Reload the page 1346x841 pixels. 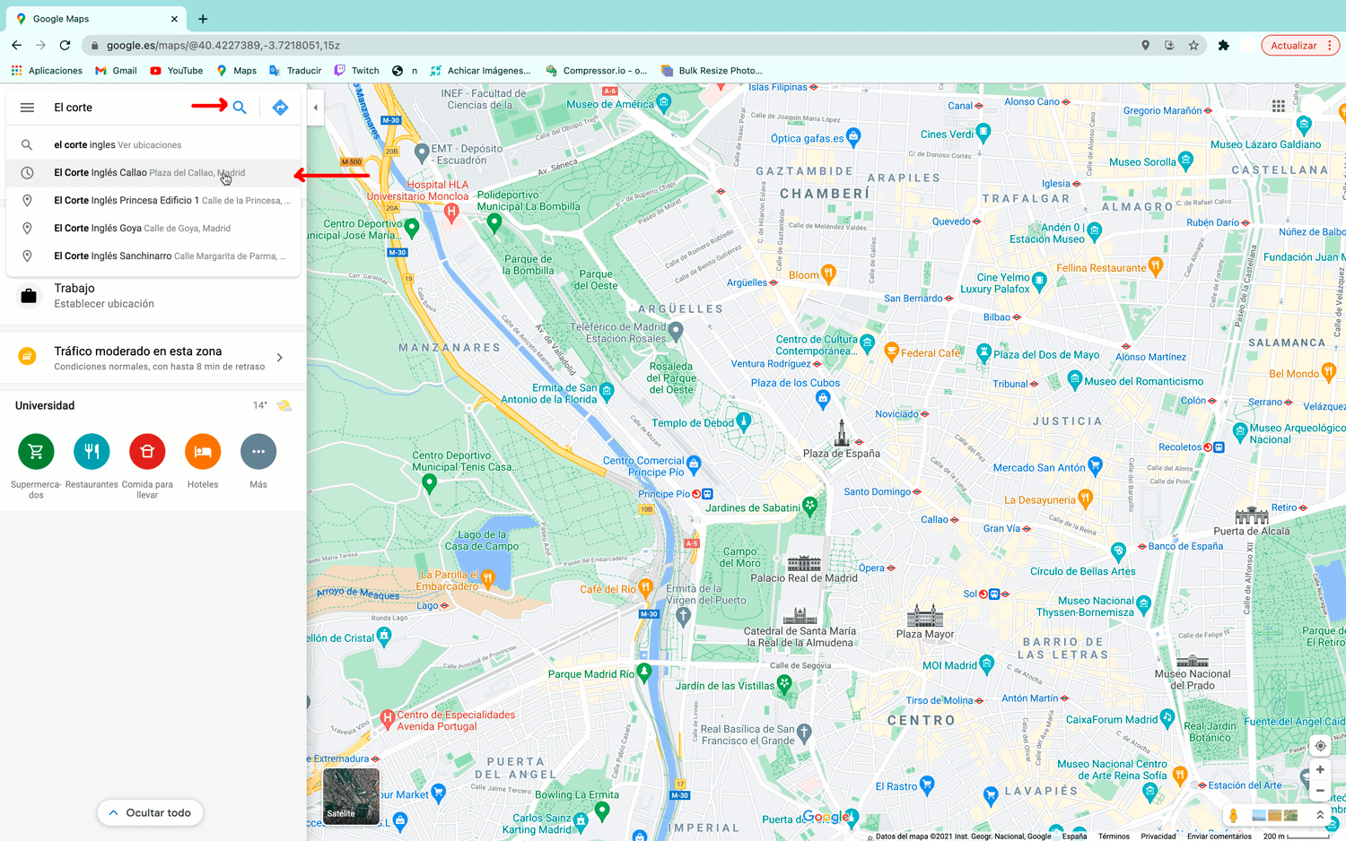(65, 45)
